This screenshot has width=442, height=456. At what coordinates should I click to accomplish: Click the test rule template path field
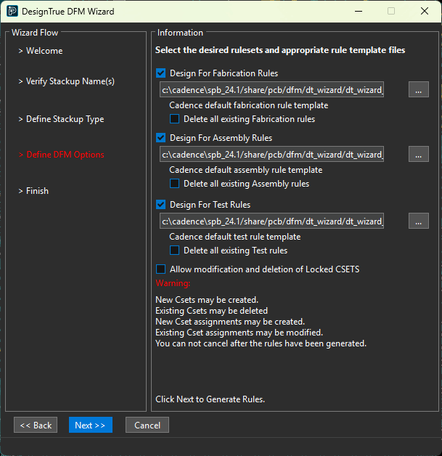[271, 221]
